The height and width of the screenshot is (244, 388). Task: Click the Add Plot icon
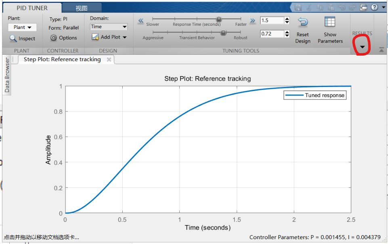tap(95, 37)
